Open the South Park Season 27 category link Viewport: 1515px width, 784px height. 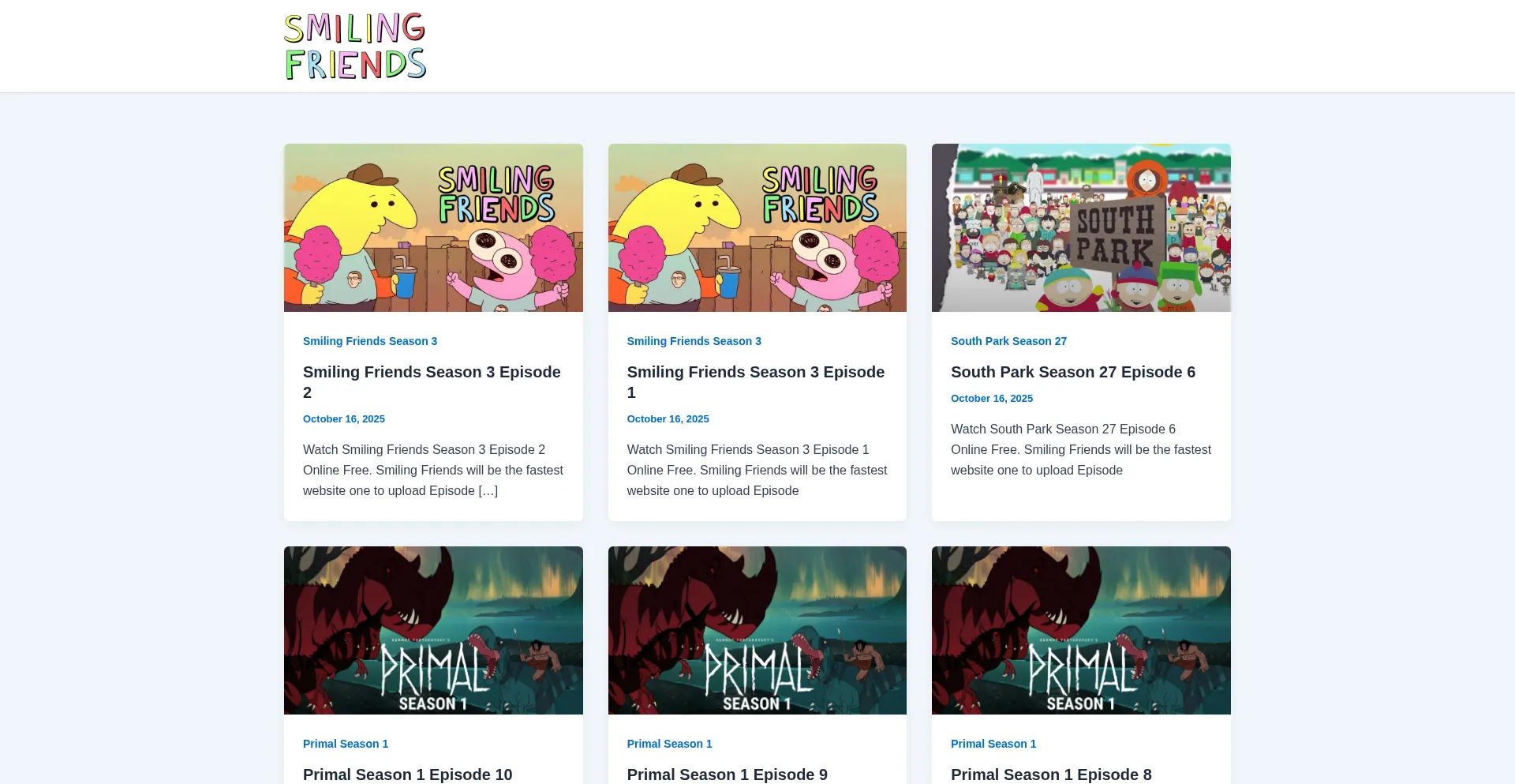click(1008, 341)
